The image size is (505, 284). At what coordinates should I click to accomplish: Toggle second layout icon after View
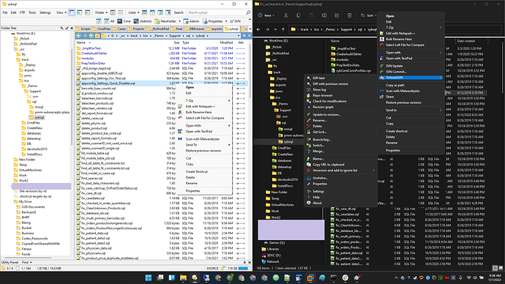[x=80, y=12]
